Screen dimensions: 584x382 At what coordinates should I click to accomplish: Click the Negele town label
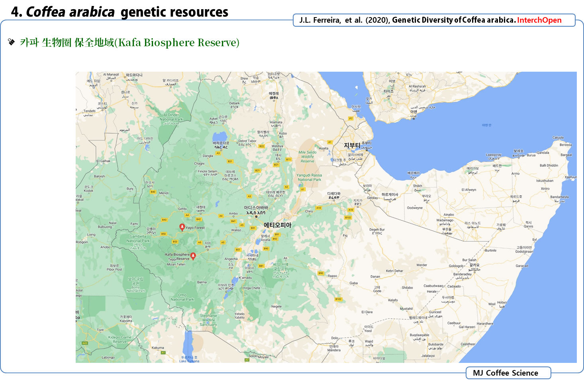(276, 307)
